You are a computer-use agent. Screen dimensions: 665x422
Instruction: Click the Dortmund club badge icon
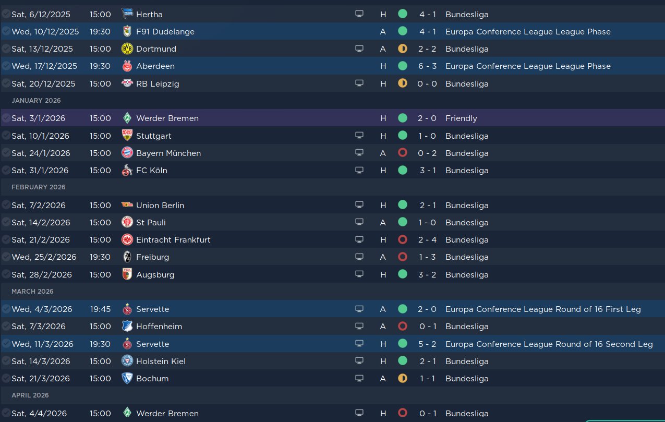(127, 49)
